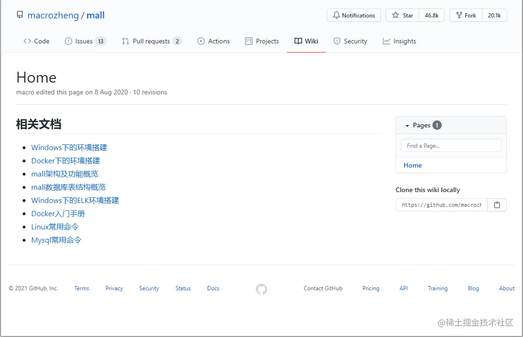
Task: Click the Wiki open-book icon
Action: tap(298, 41)
